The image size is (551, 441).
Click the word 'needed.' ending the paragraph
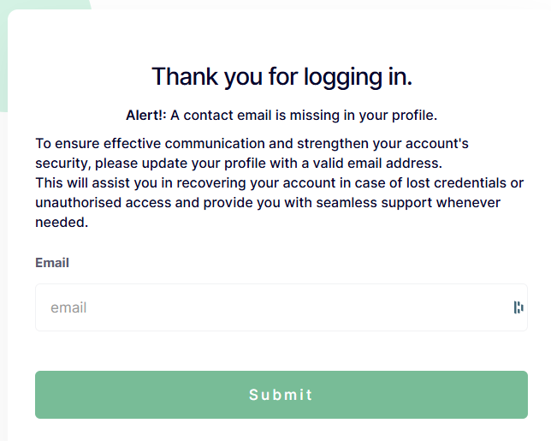[x=62, y=223]
